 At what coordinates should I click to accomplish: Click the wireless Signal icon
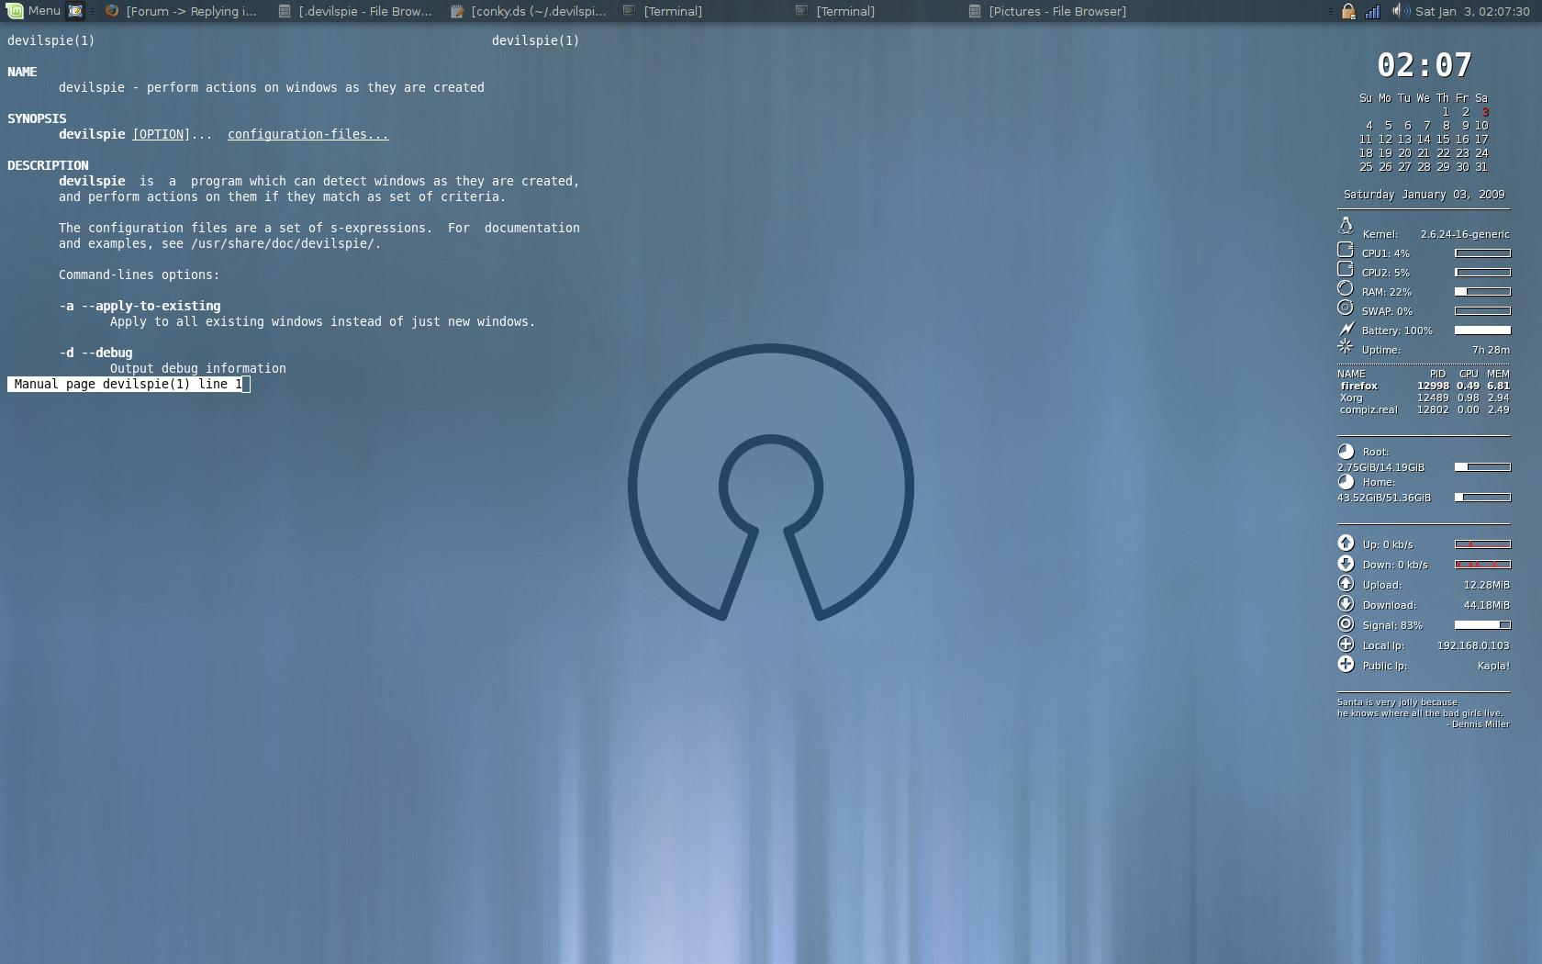click(1346, 623)
